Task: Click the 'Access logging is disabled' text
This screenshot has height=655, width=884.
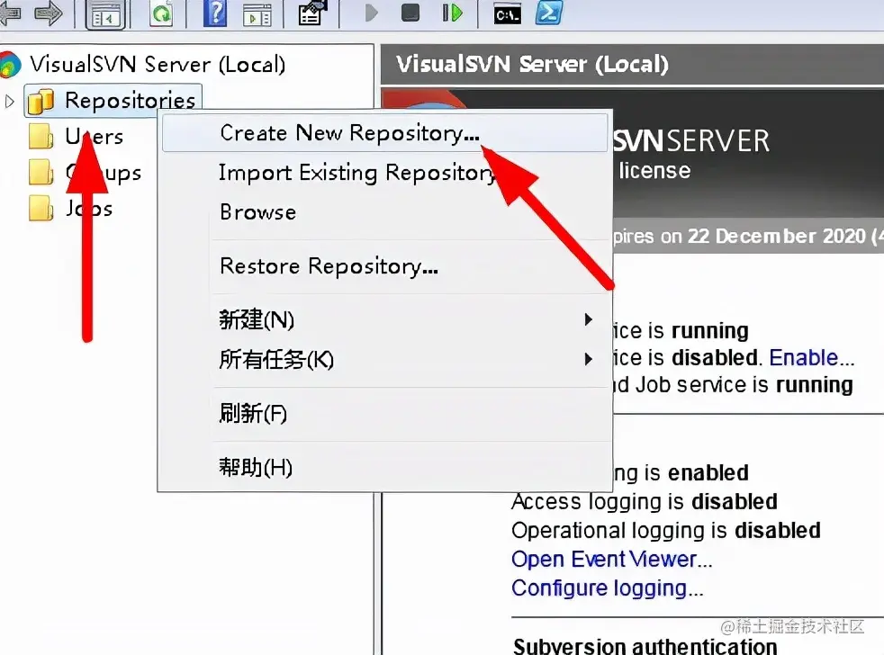Action: [x=645, y=502]
